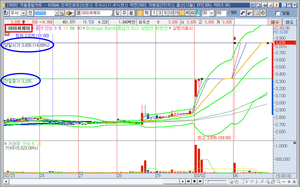This screenshot has width=300, height=187.
Task: Toggle the 전 button next to 주식
Action: coord(30,13)
